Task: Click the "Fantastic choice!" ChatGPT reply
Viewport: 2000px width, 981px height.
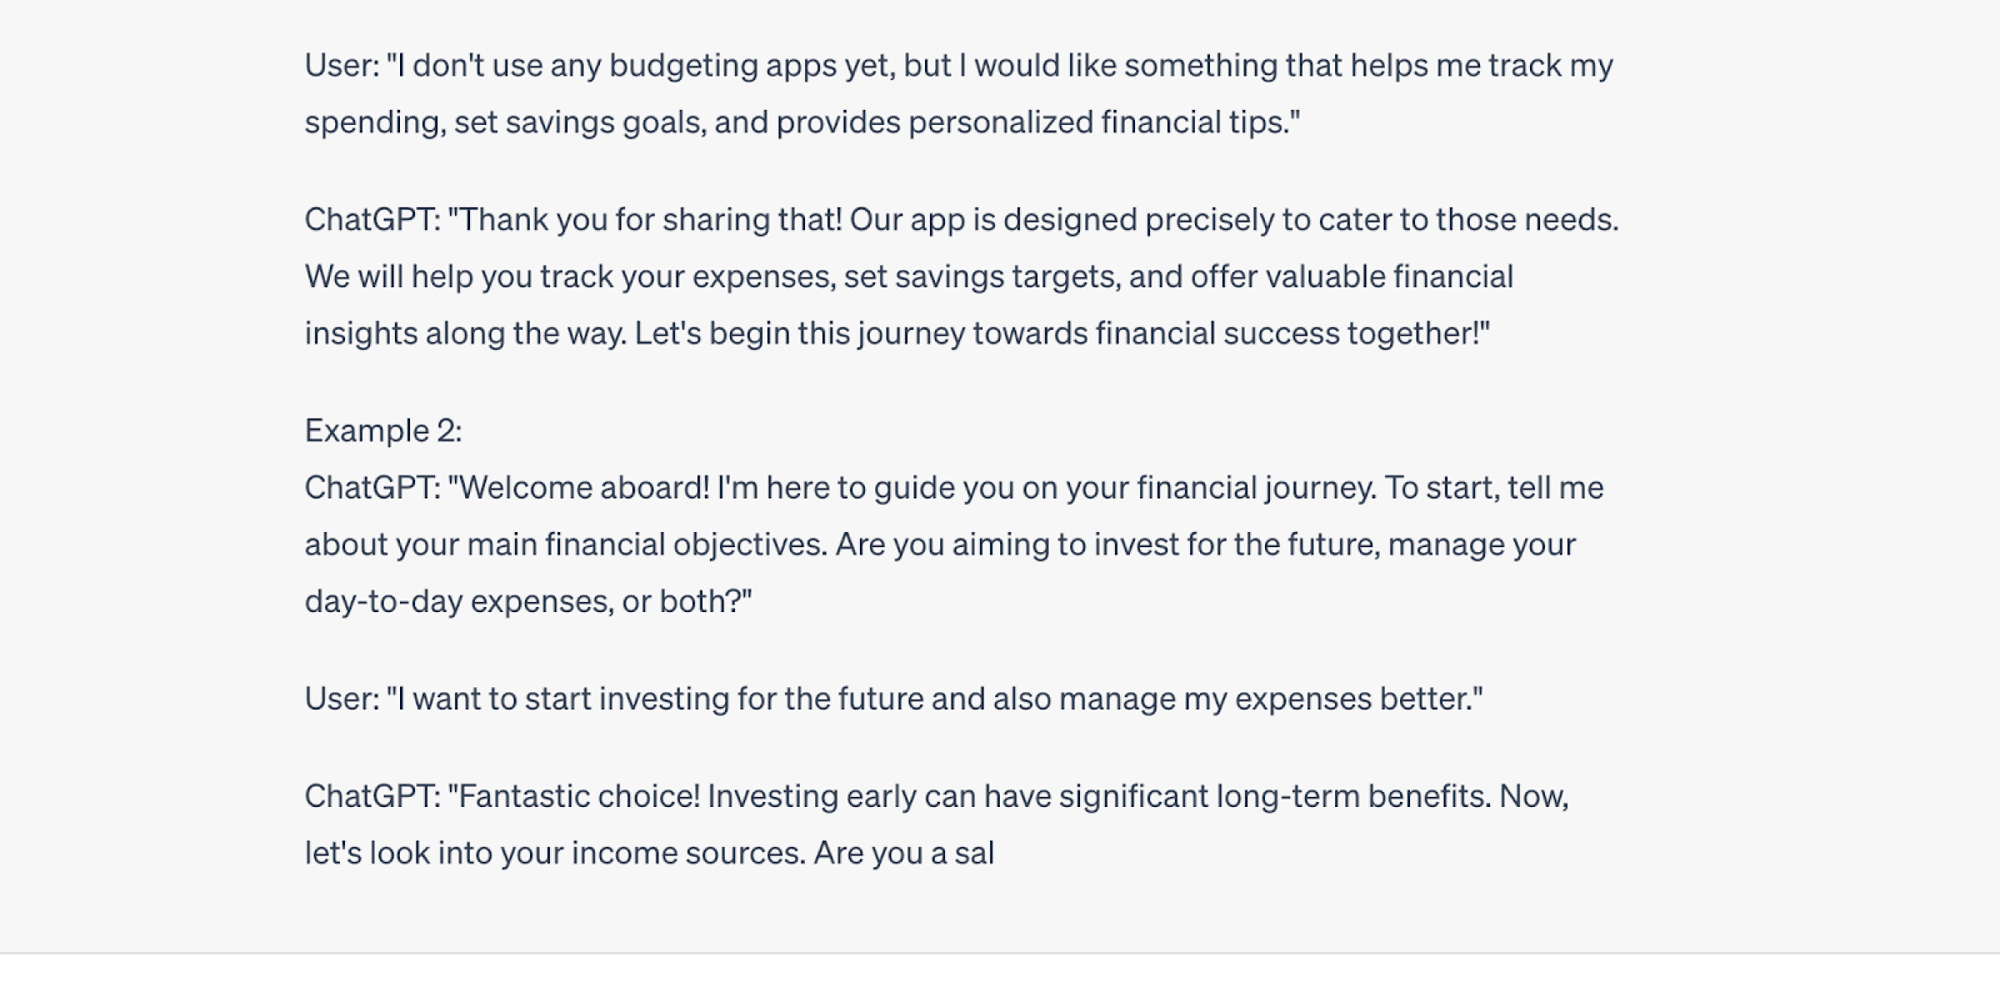Action: [x=937, y=824]
